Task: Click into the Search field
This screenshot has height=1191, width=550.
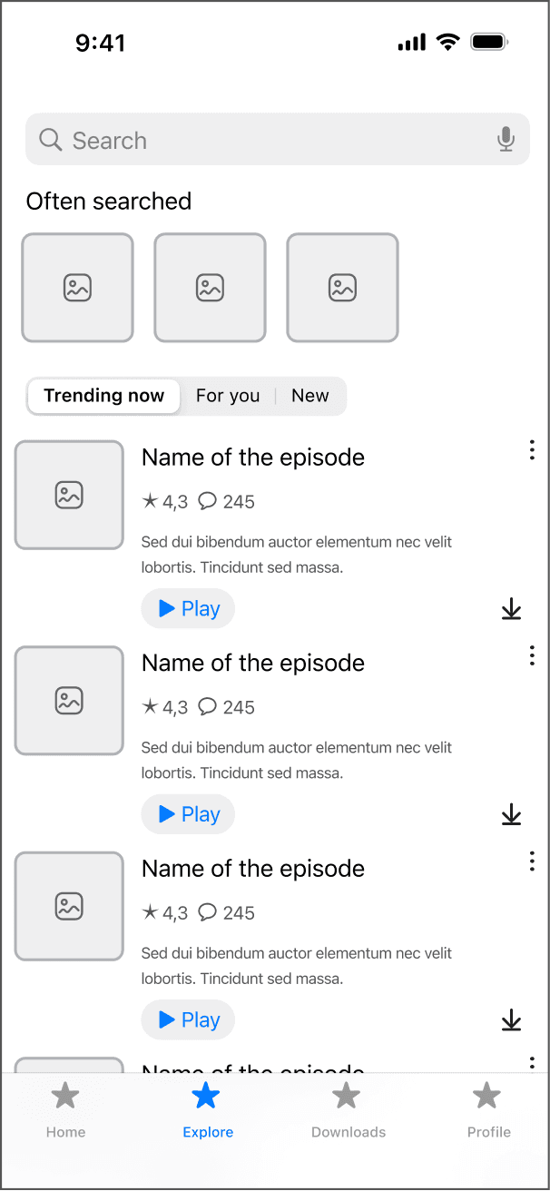Action: [278, 139]
